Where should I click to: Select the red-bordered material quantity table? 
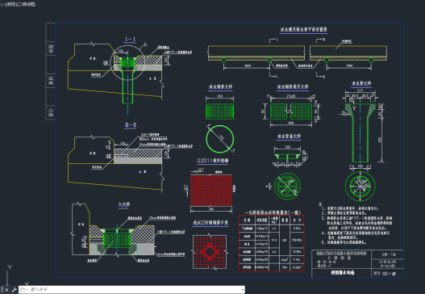pyautogui.click(x=271, y=243)
